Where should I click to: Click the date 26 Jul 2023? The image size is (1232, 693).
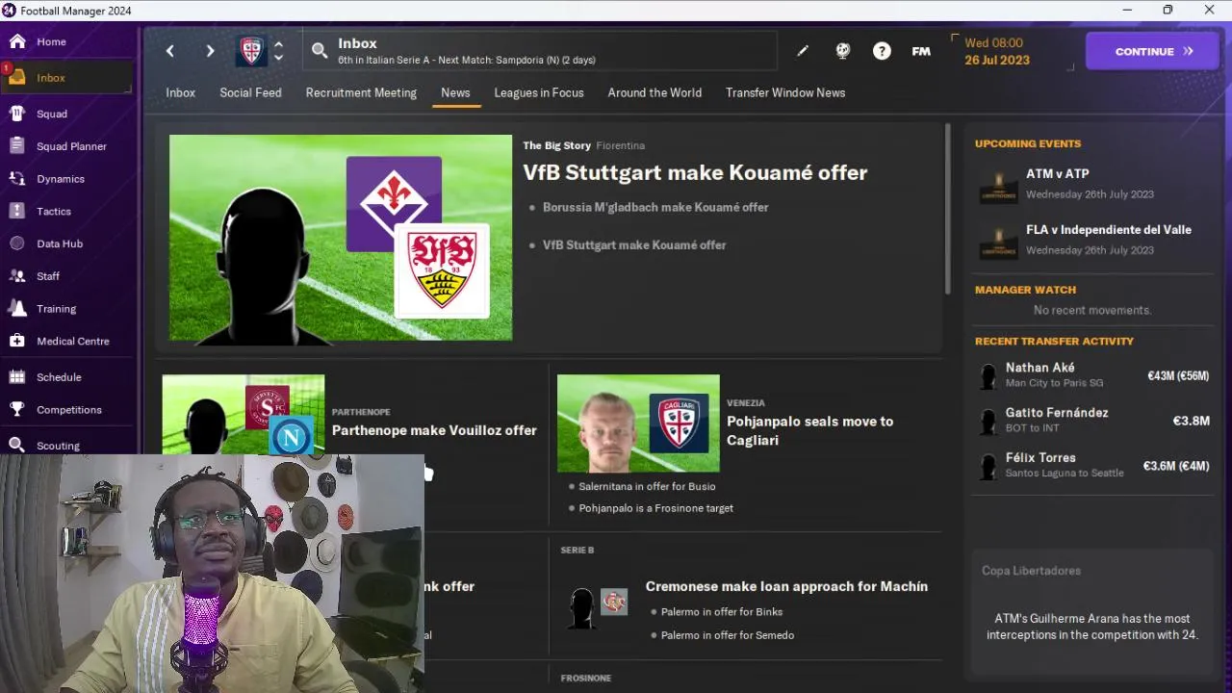point(997,60)
